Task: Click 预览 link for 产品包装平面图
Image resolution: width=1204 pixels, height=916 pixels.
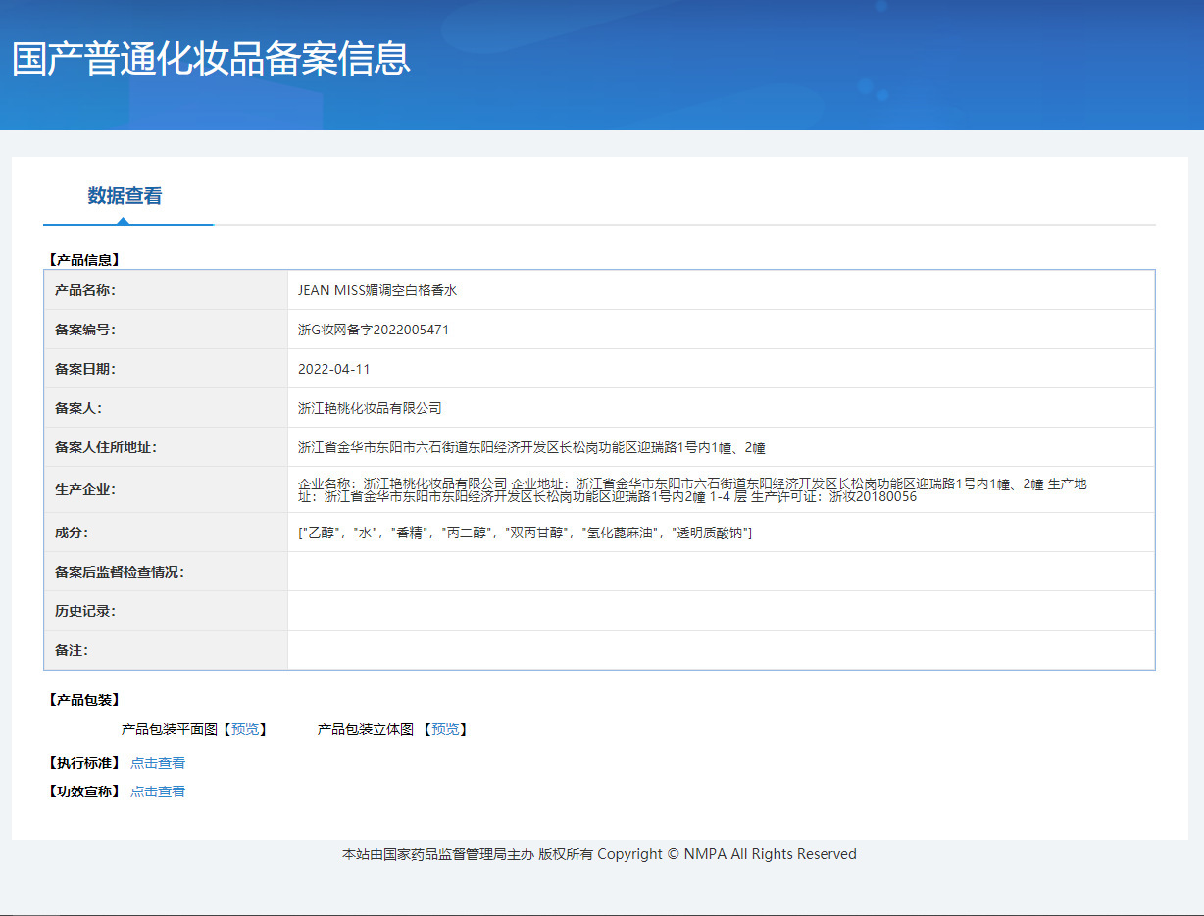Action: pyautogui.click(x=245, y=729)
